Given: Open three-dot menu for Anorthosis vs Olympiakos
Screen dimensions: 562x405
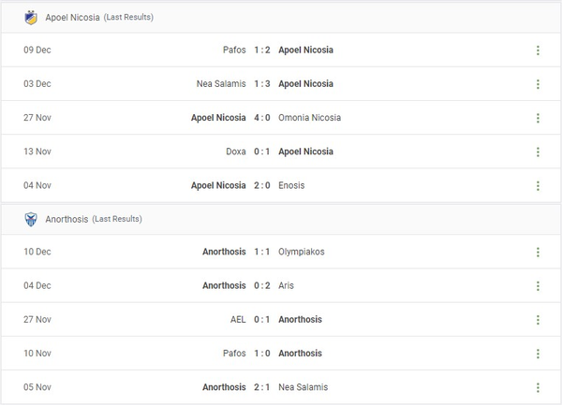Looking at the screenshot, I should [x=538, y=253].
